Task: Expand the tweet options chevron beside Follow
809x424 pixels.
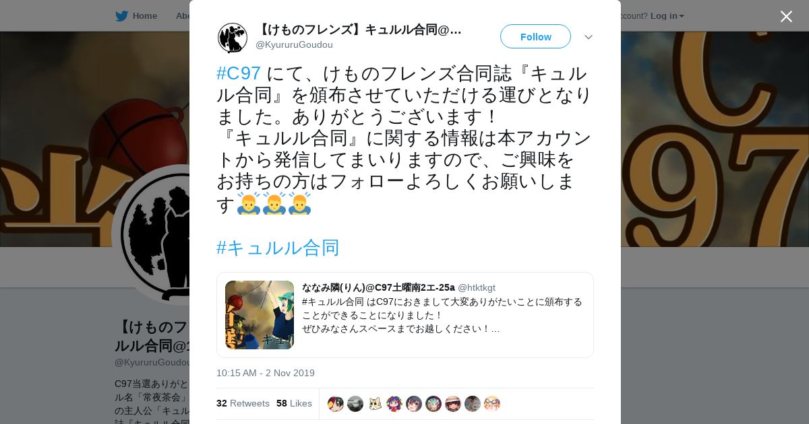Action: 589,37
